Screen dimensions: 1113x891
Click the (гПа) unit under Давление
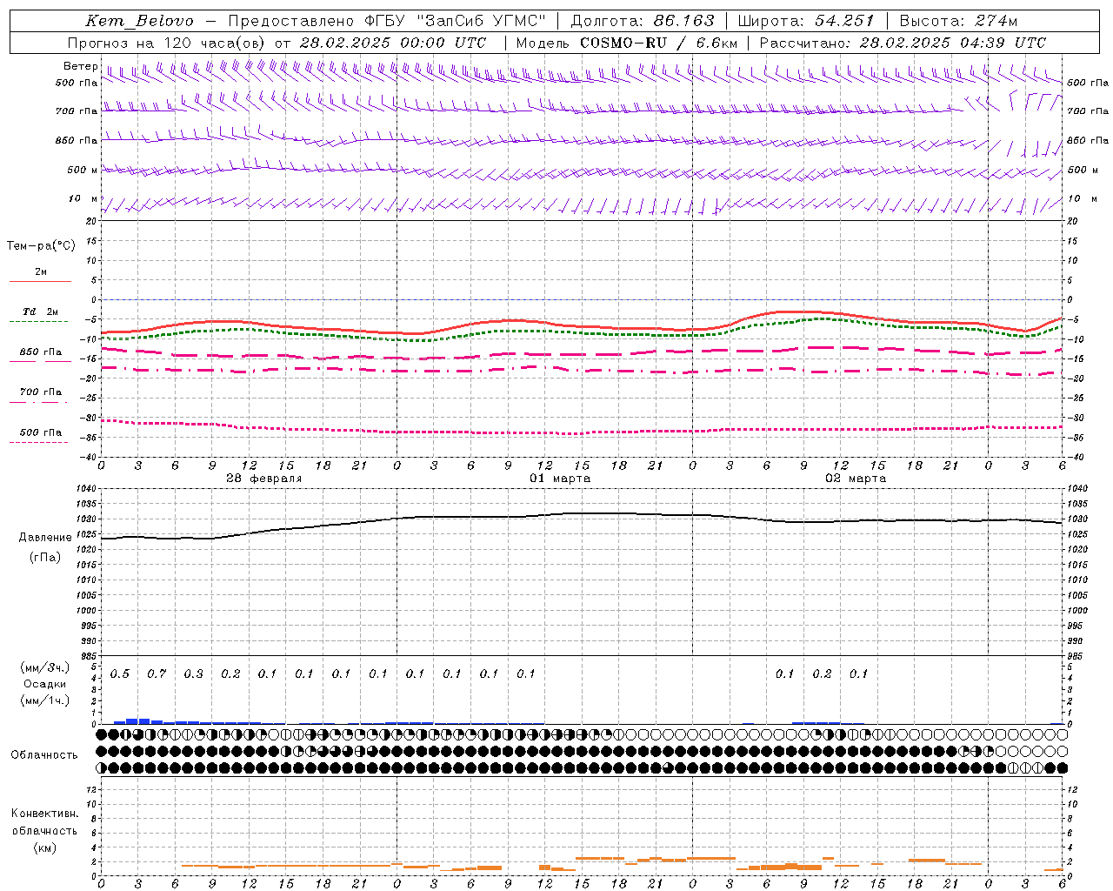45,558
